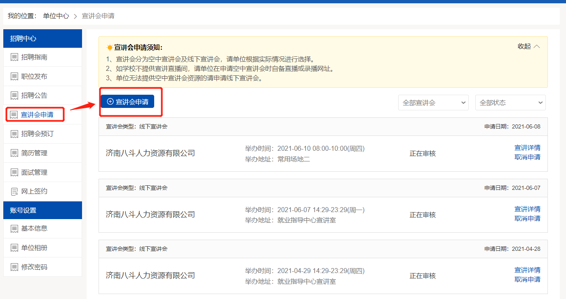Go to 简历管理 page

[x=43, y=153]
